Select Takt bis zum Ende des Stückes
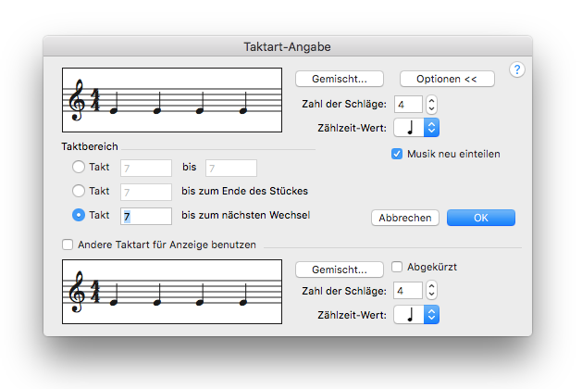 78,191
